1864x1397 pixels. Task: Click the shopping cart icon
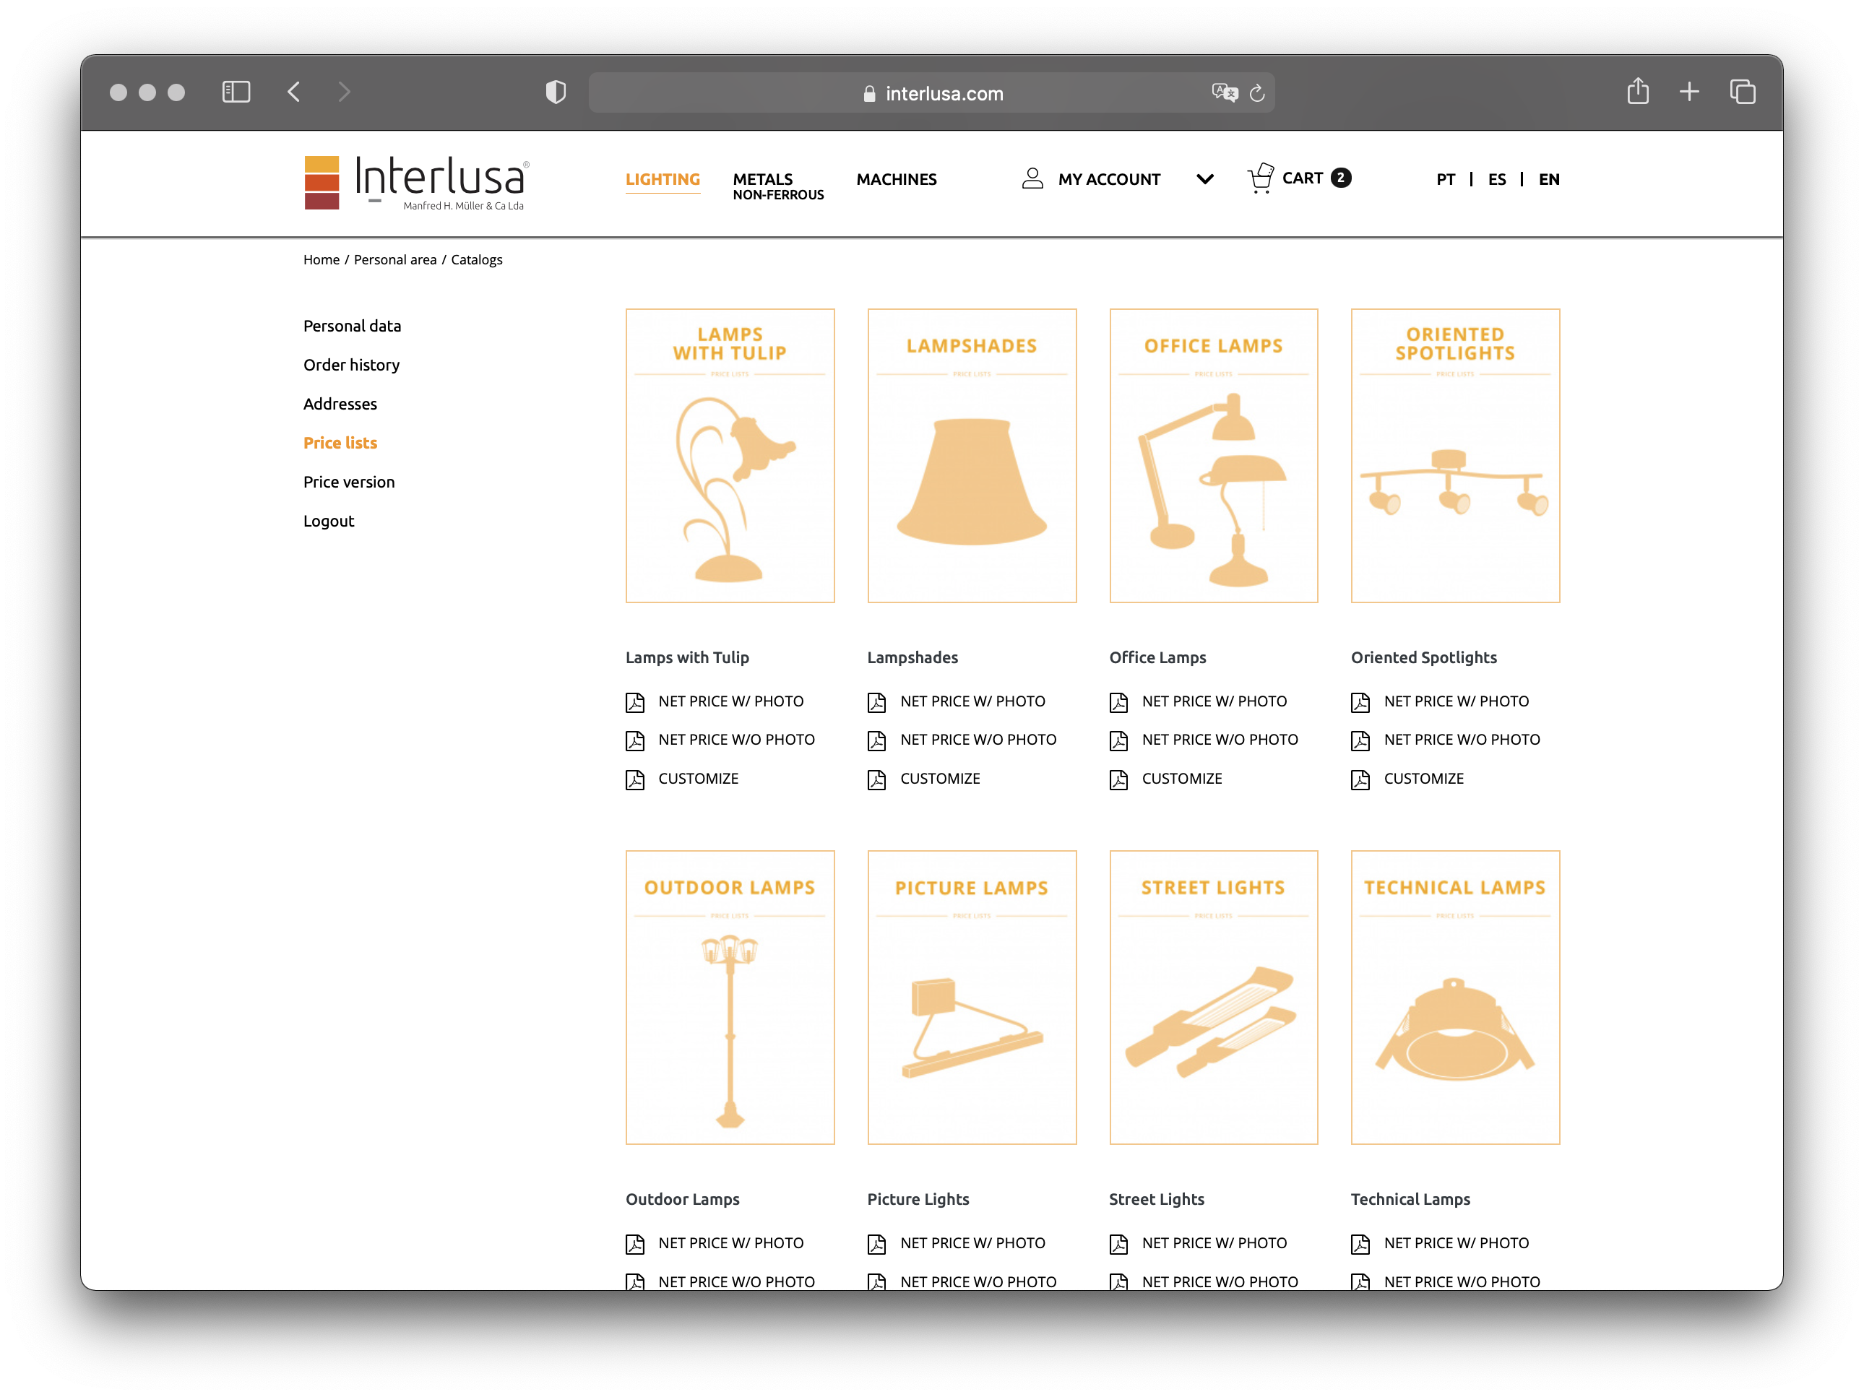point(1260,178)
